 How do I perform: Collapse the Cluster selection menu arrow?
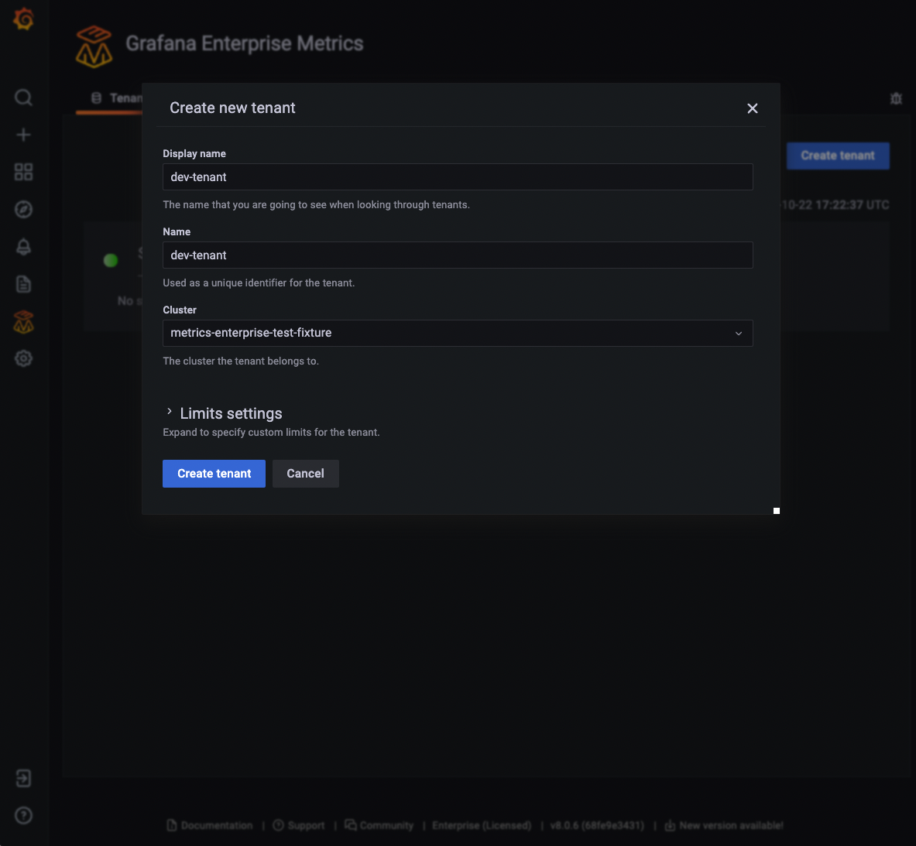[738, 333]
